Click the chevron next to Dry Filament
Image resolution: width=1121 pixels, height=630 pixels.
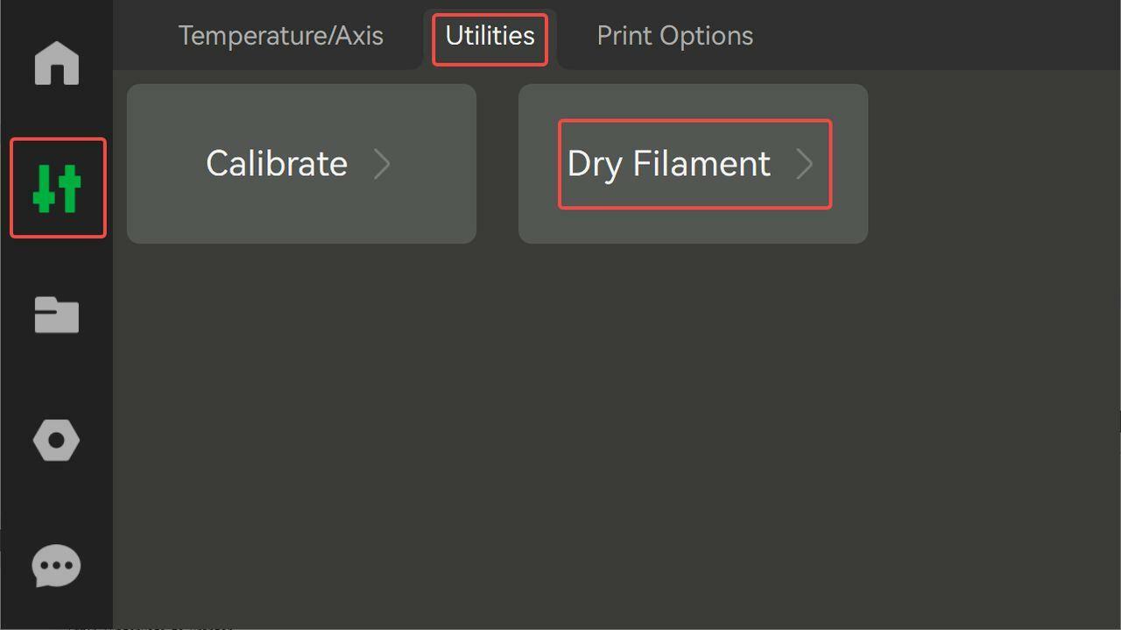click(x=805, y=164)
